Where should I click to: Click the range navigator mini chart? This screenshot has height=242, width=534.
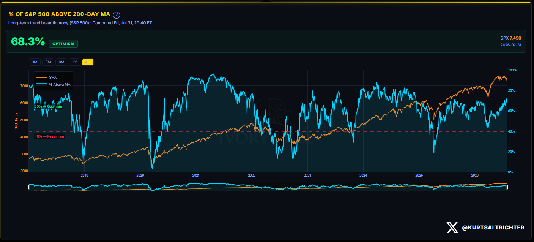(x=268, y=187)
